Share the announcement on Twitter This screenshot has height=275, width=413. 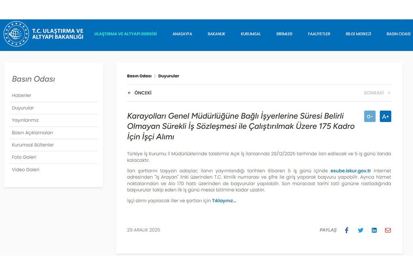(361, 230)
